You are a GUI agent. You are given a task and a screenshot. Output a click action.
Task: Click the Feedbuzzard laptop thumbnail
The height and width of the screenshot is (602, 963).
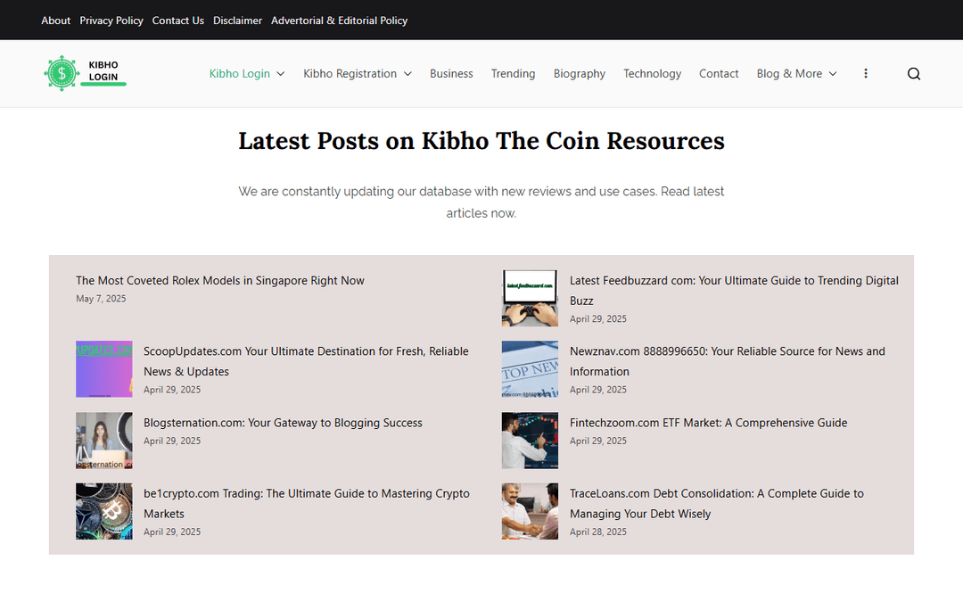(530, 298)
